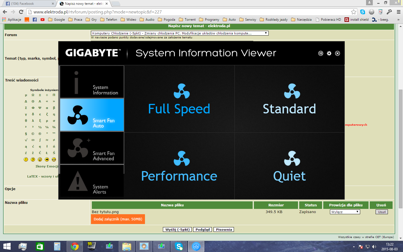Switch to the Facebook browser tab
The image size is (403, 252).
[x=30, y=4]
